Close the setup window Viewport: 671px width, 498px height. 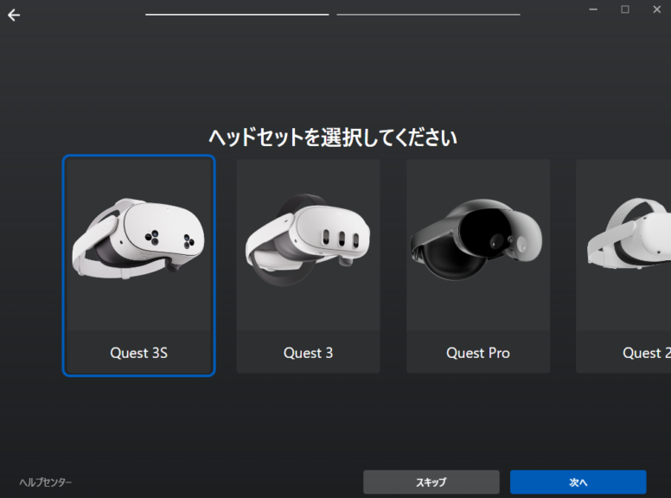point(657,10)
